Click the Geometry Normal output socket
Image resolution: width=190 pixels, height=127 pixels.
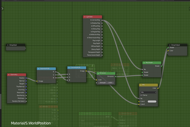[x=26, y=81]
